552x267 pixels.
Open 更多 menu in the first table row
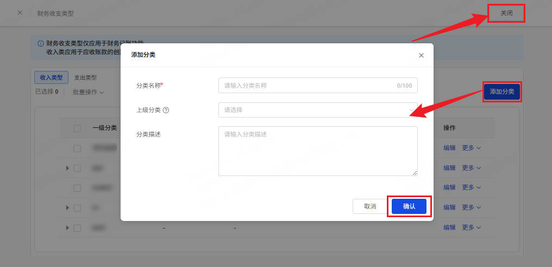[x=472, y=148]
